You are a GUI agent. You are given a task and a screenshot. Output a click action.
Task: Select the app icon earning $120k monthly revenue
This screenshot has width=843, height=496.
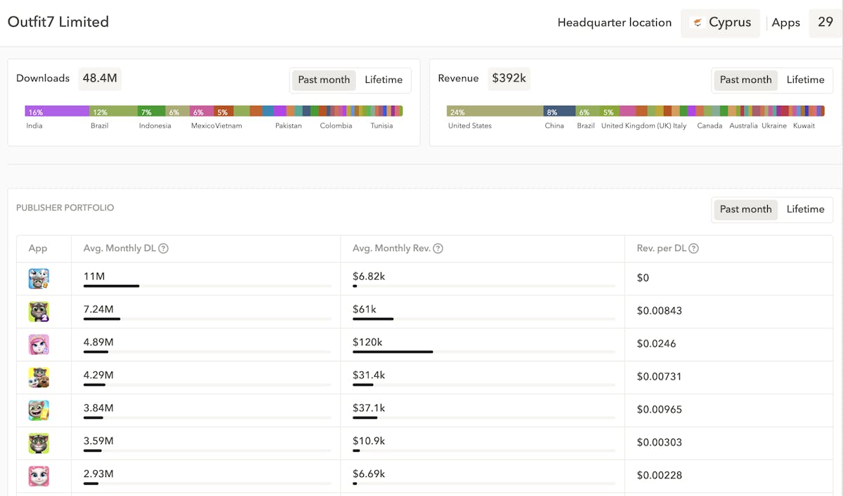[x=39, y=344]
